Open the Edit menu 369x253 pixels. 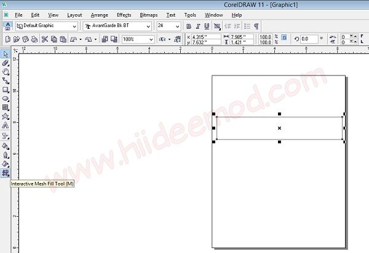point(35,15)
